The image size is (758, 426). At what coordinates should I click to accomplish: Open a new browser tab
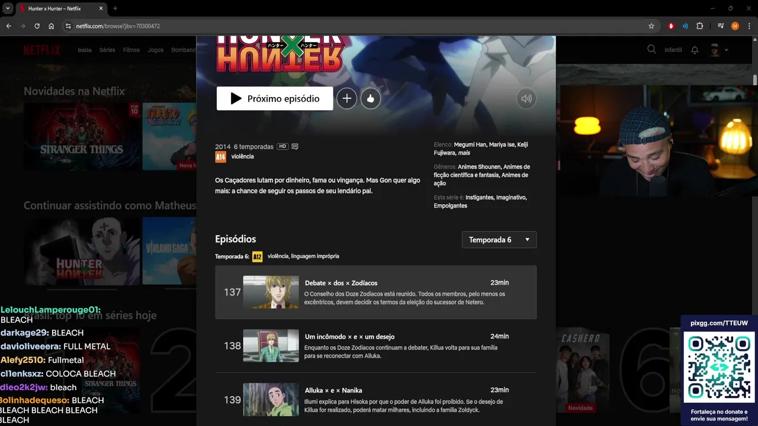pos(115,8)
